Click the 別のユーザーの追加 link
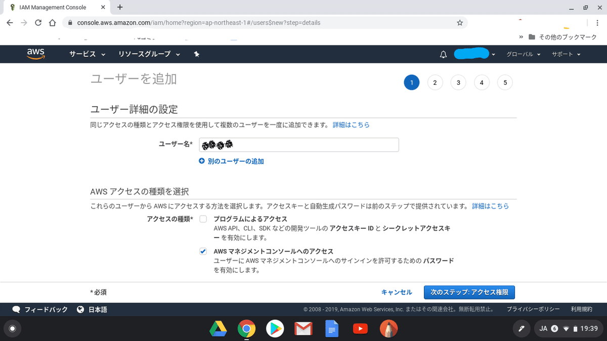 point(235,161)
